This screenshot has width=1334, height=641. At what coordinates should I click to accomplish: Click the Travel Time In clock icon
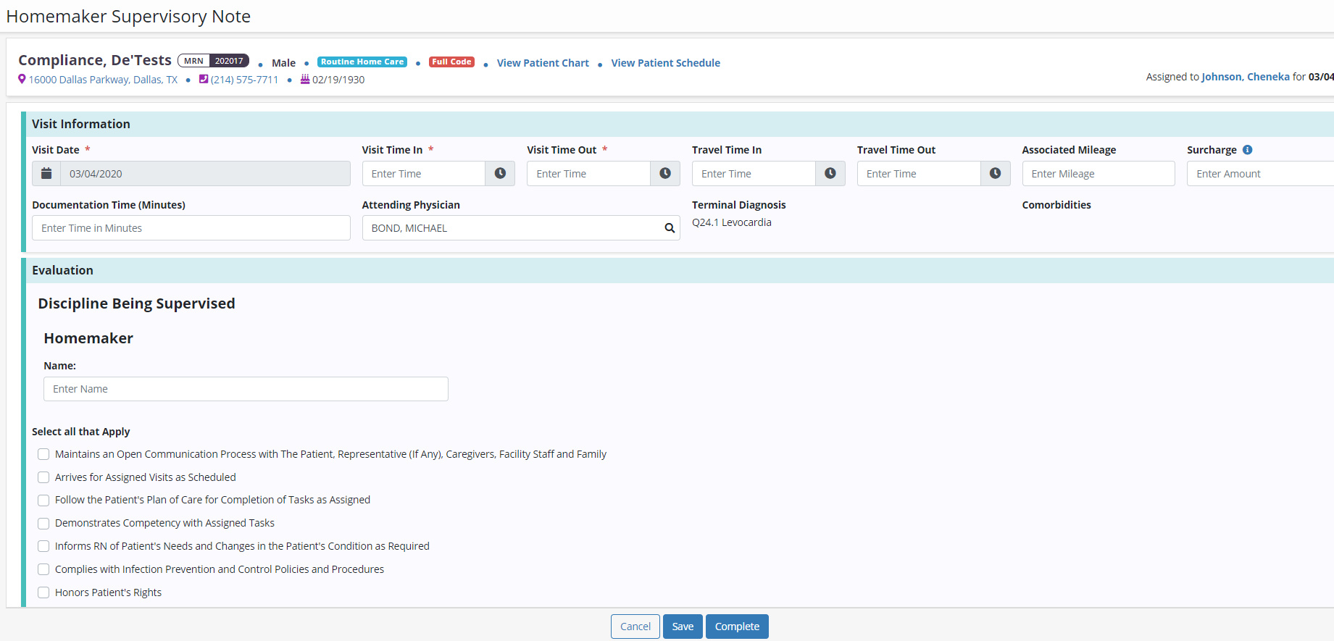(830, 174)
